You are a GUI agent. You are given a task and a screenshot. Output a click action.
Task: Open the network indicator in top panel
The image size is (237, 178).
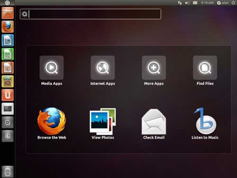(x=180, y=3)
